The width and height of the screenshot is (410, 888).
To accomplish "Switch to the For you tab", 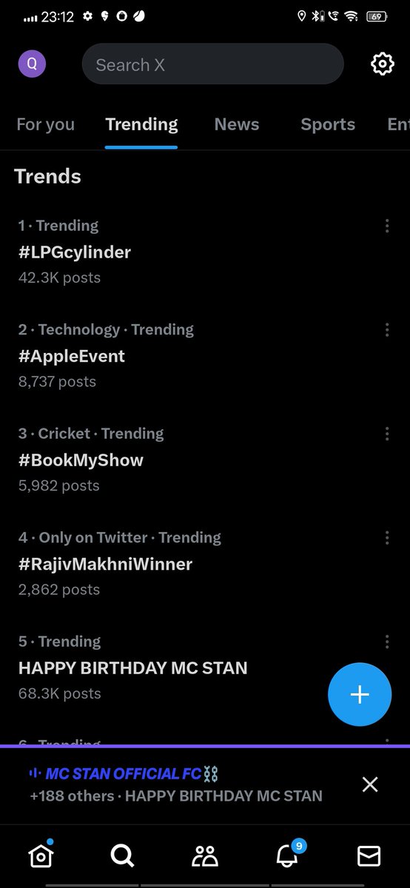I will pos(46,124).
